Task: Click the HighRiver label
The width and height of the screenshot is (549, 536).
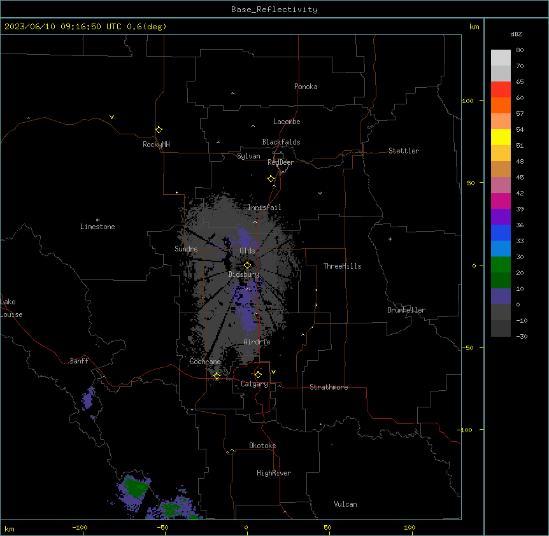Action: (x=274, y=473)
